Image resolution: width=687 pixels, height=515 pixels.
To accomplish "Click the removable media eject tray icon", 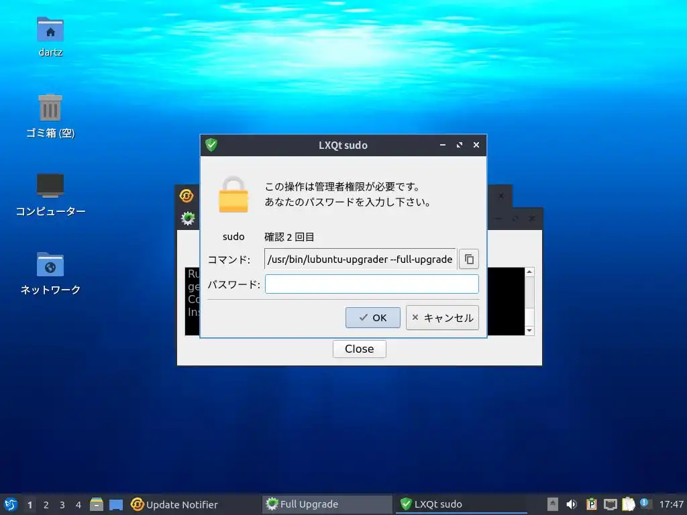I will coord(553,504).
